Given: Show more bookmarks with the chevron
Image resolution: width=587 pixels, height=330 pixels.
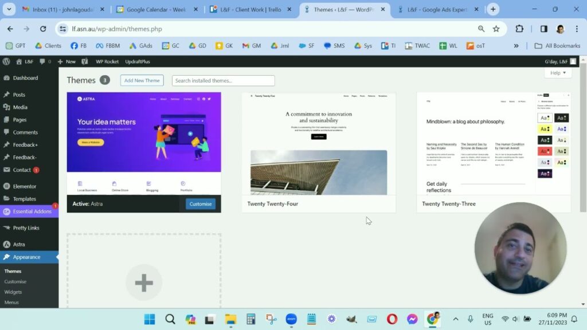Looking at the screenshot, I should [516, 46].
